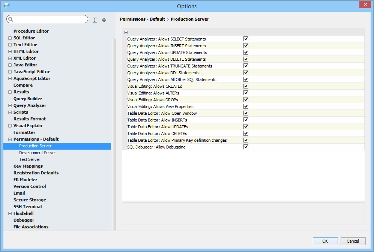
Task: Click the Options window app icon
Action: pos(7,6)
